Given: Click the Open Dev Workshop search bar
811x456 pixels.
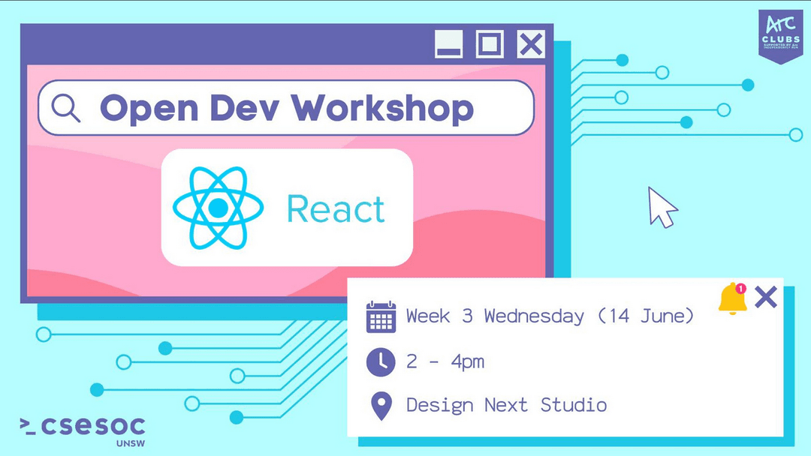Looking at the screenshot, I should coord(286,107).
